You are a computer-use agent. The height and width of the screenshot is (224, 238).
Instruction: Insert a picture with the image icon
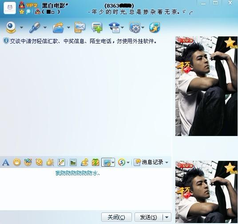(73, 162)
